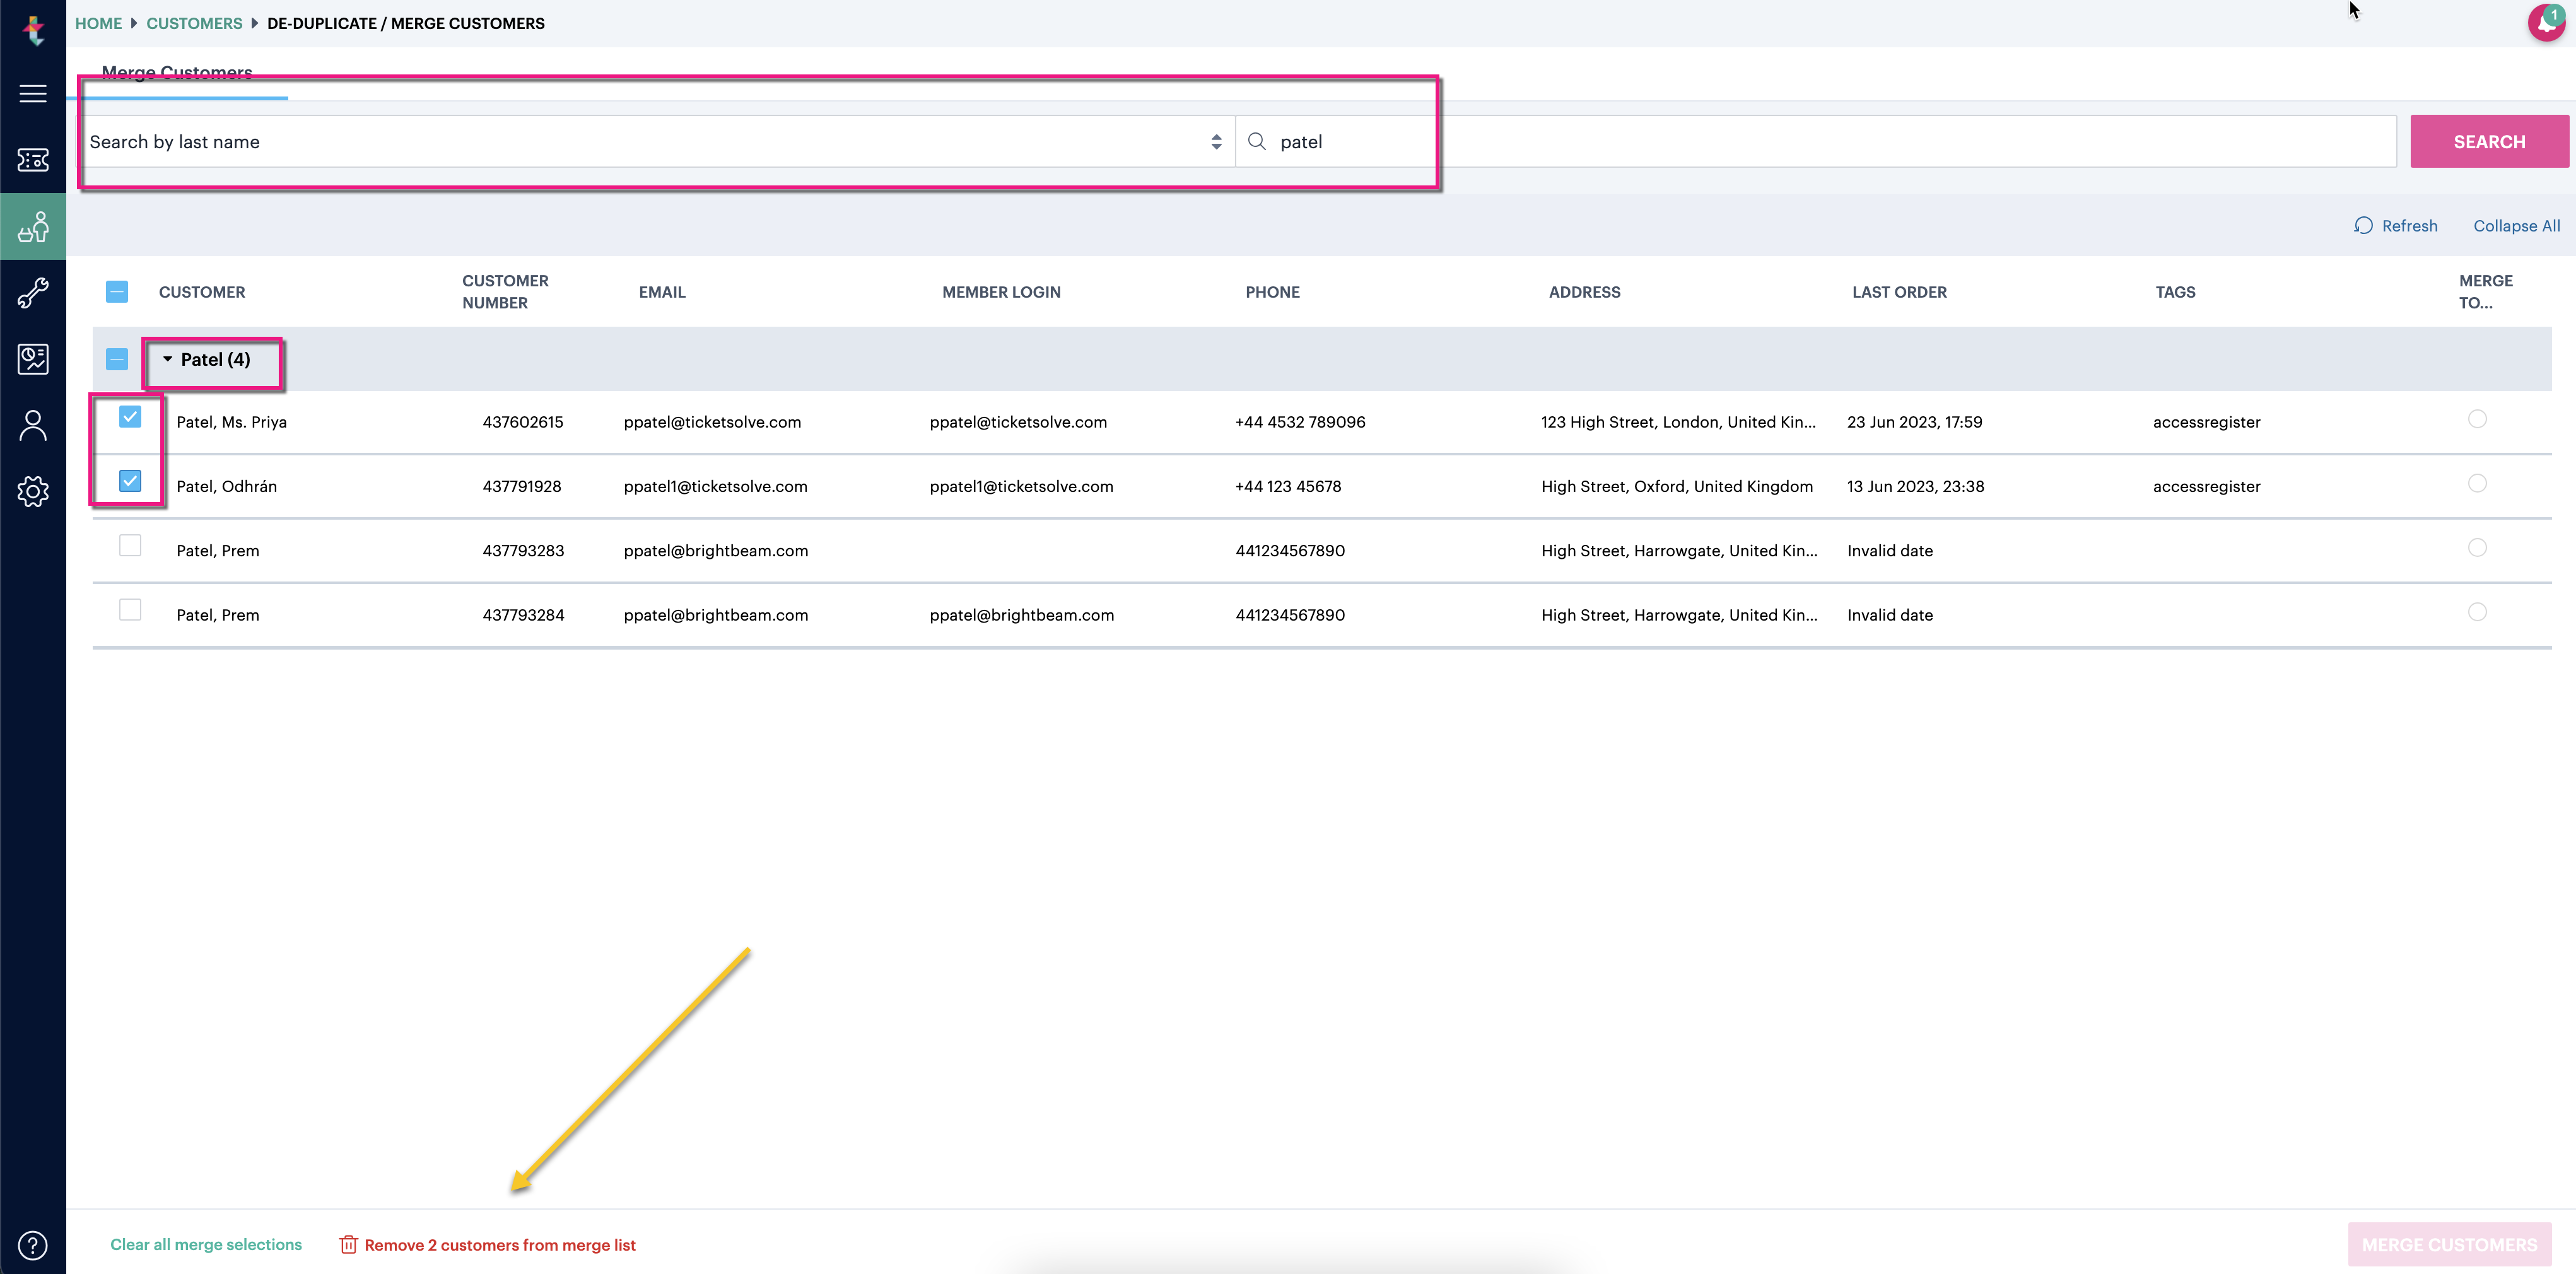This screenshot has height=1274, width=2576.
Task: Click the Ticketsolve logo icon
Action: [34, 30]
